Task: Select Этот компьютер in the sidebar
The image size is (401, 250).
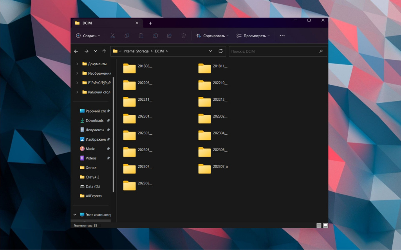Action: click(x=96, y=215)
